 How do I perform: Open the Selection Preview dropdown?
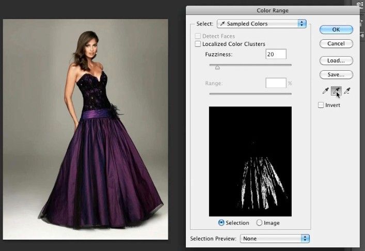point(276,239)
